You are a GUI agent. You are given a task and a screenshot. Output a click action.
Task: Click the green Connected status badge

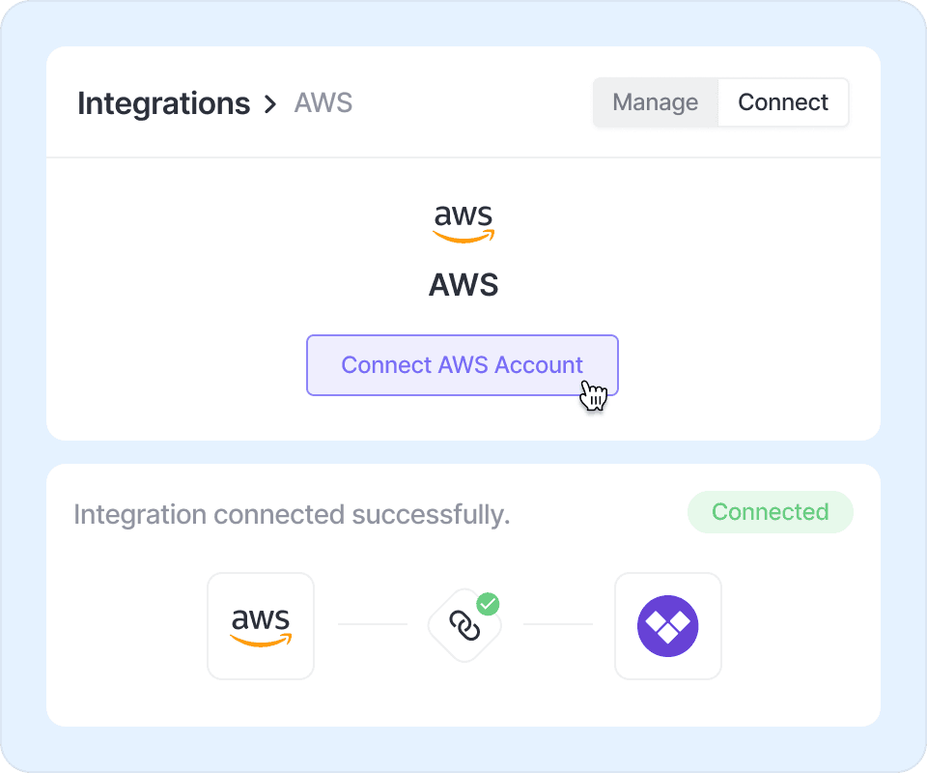[770, 512]
